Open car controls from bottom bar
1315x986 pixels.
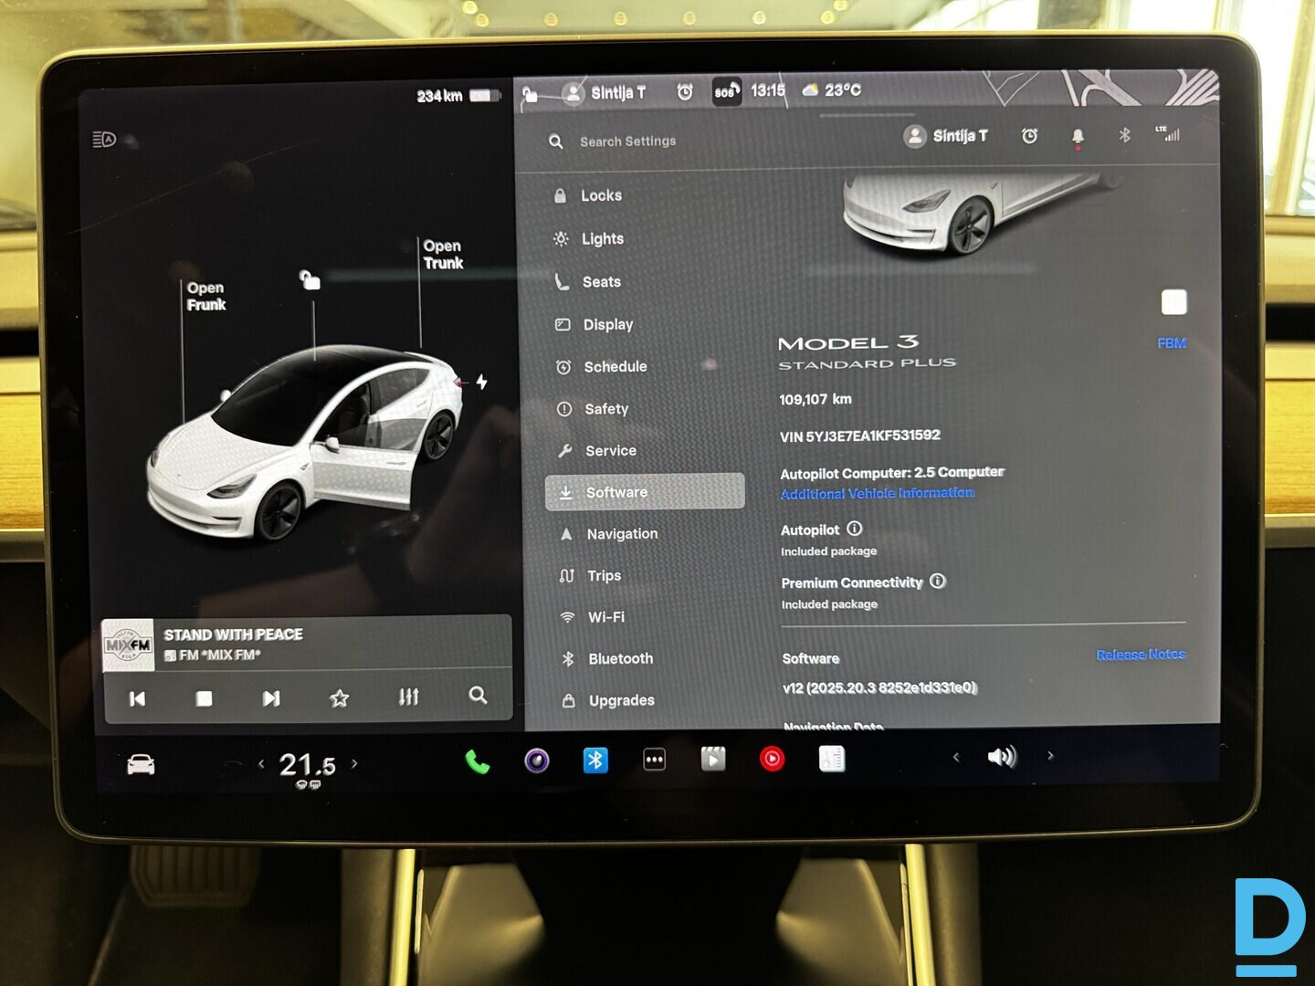[141, 764]
